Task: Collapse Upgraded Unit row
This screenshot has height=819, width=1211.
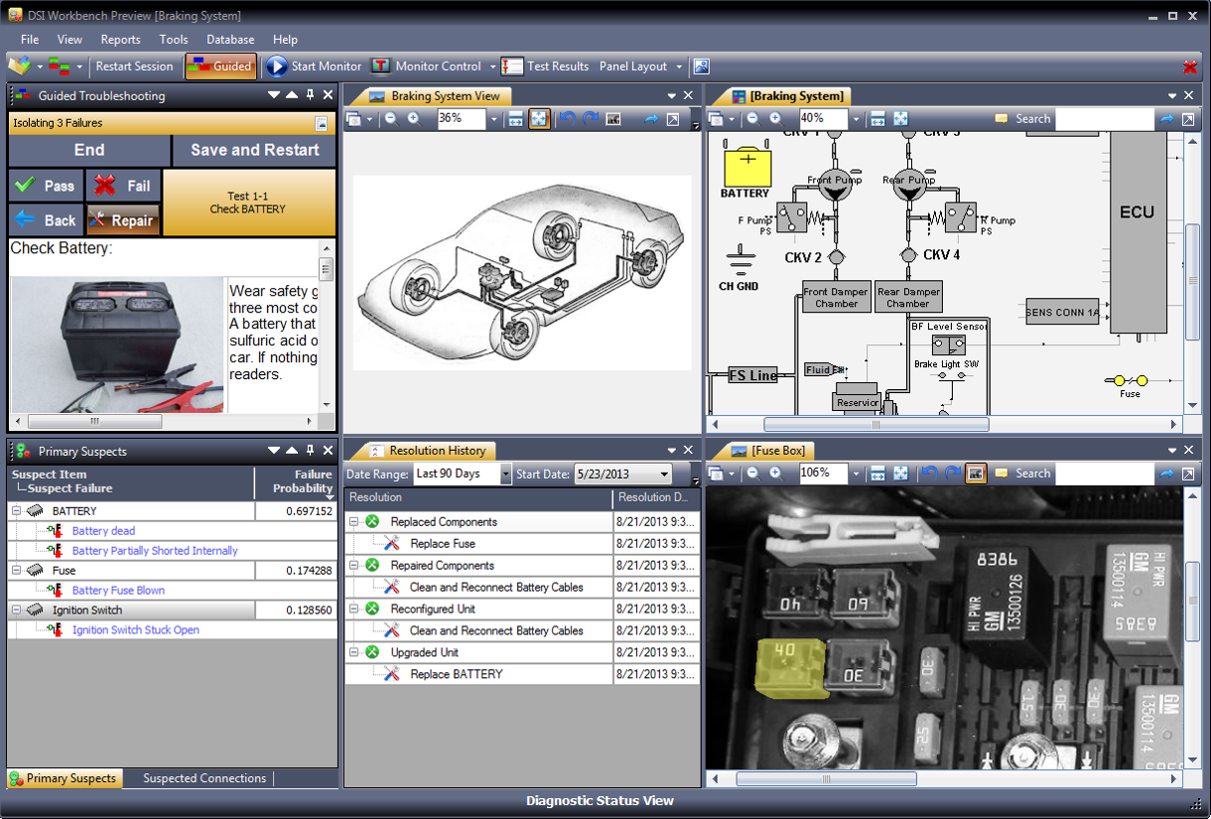Action: click(354, 652)
